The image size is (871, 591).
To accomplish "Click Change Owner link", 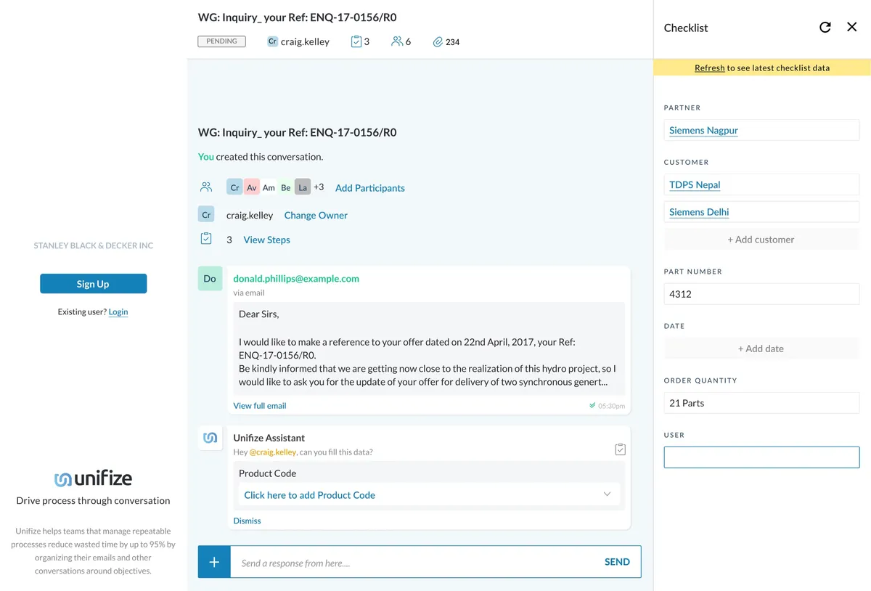I will (316, 215).
